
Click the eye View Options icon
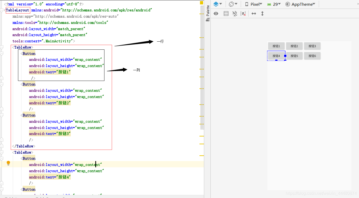pos(216,14)
